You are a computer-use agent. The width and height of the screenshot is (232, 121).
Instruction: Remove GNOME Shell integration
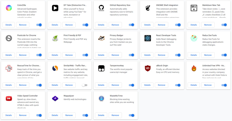pos(161,25)
